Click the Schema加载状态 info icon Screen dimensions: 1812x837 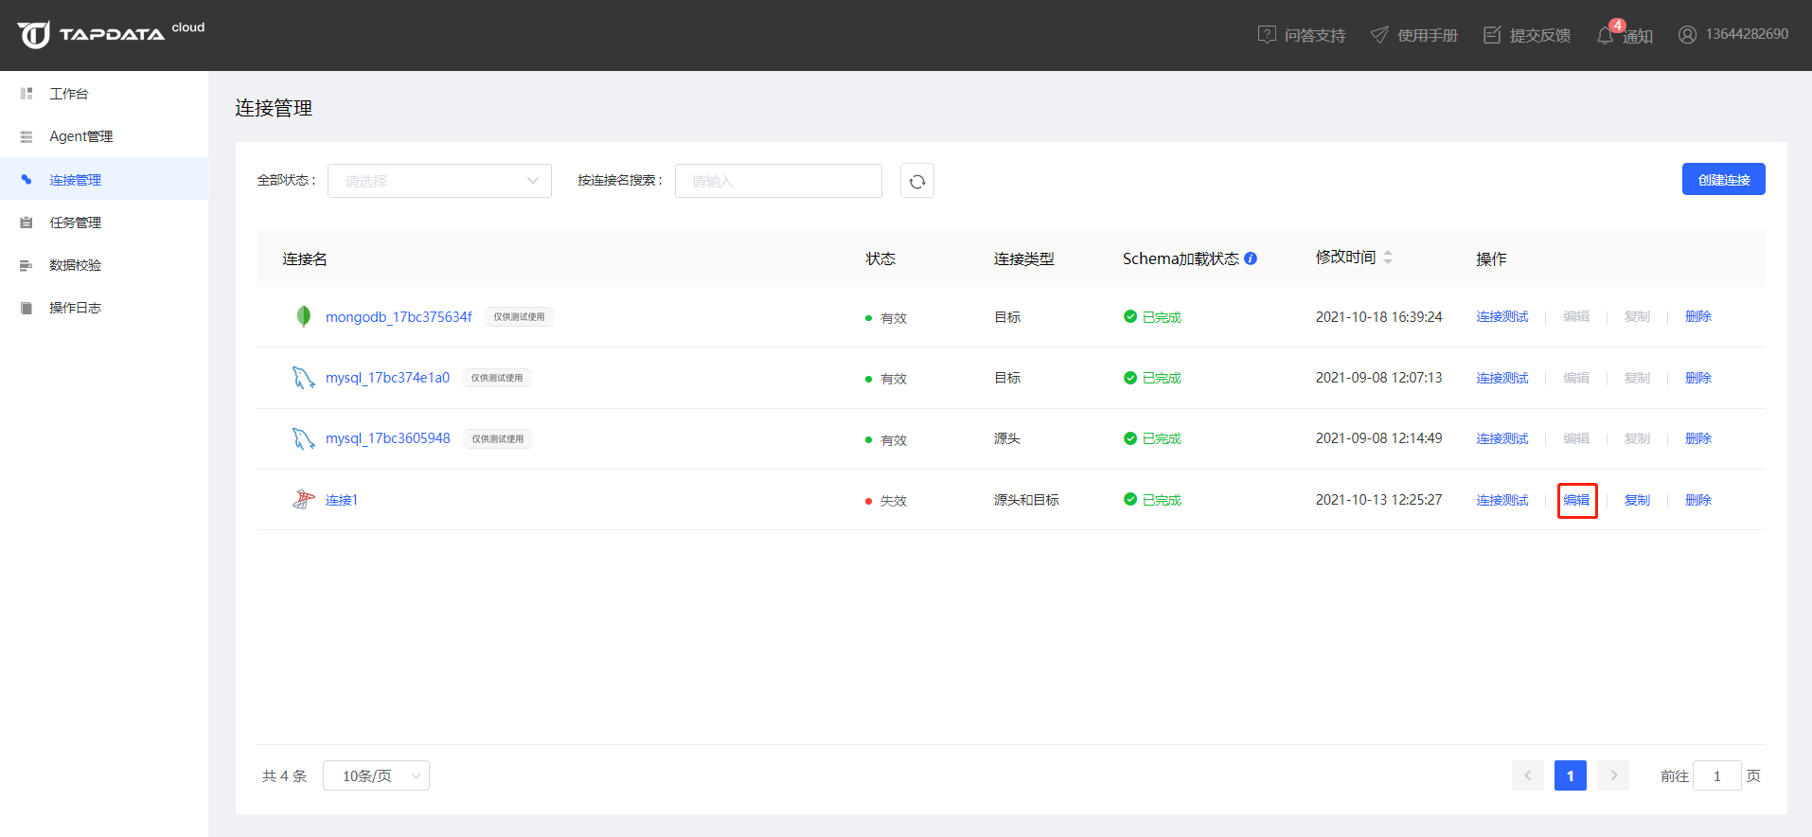1251,258
